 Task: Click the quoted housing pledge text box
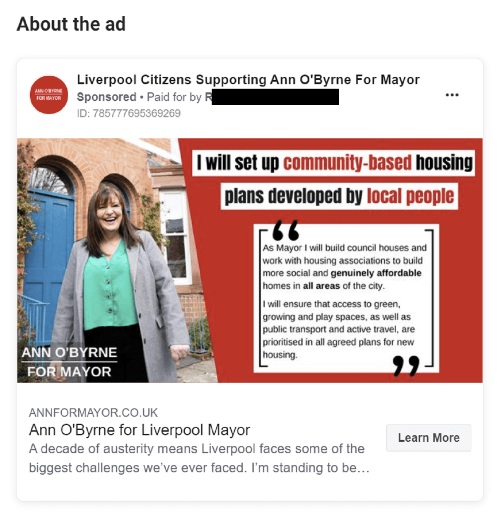point(346,298)
